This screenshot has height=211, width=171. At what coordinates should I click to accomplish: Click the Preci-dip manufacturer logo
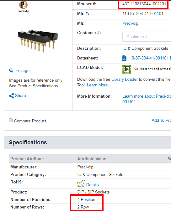tap(23, 7)
